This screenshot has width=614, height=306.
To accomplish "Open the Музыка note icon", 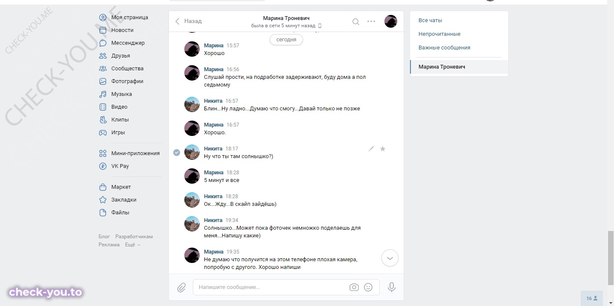I will [103, 94].
